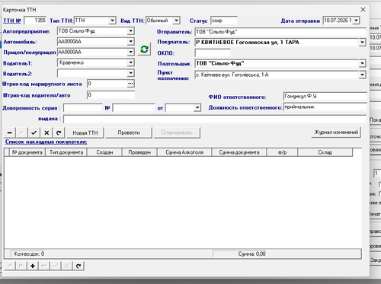Click the Список накладных покупателя link
The image size is (381, 284).
(46, 142)
